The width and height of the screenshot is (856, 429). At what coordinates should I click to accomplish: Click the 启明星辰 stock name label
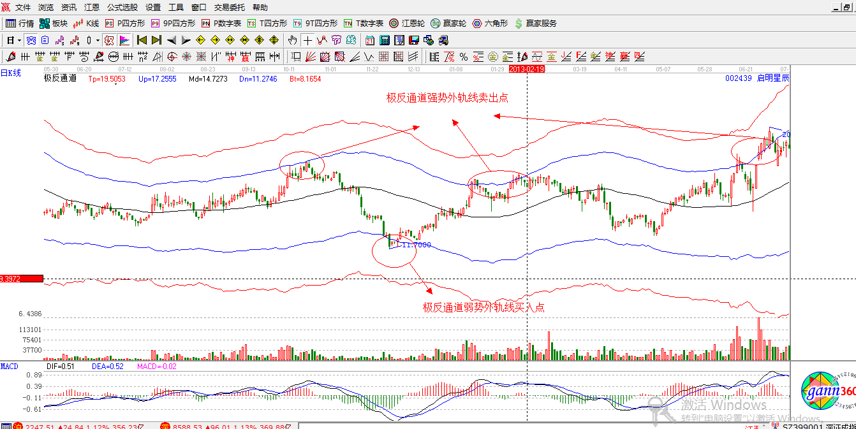(x=773, y=78)
